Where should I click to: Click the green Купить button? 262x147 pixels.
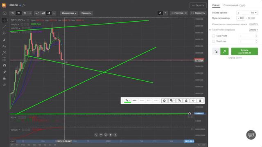click(x=244, y=51)
